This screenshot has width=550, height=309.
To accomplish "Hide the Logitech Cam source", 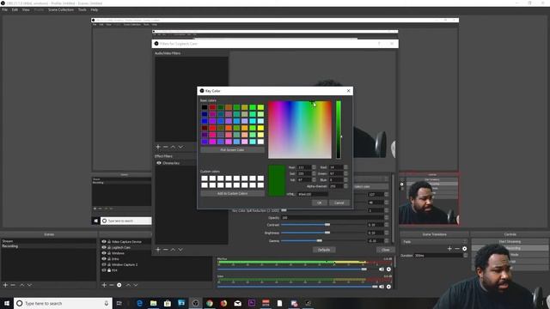I will 104,247.
